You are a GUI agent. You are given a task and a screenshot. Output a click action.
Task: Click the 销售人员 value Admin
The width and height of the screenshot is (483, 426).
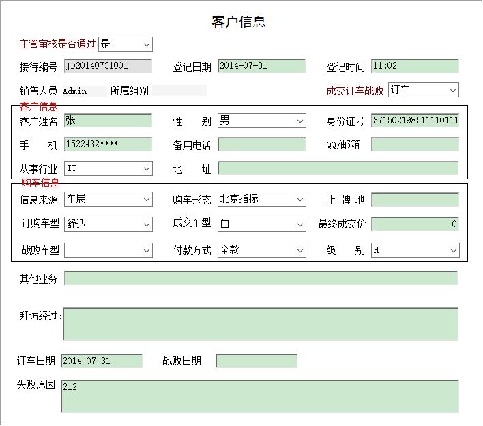point(84,91)
